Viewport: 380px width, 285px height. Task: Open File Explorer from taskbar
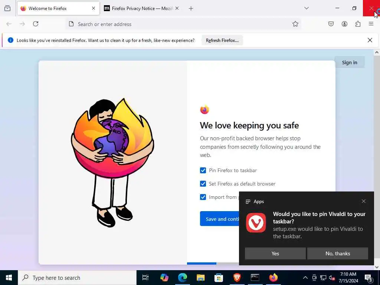pyautogui.click(x=200, y=278)
